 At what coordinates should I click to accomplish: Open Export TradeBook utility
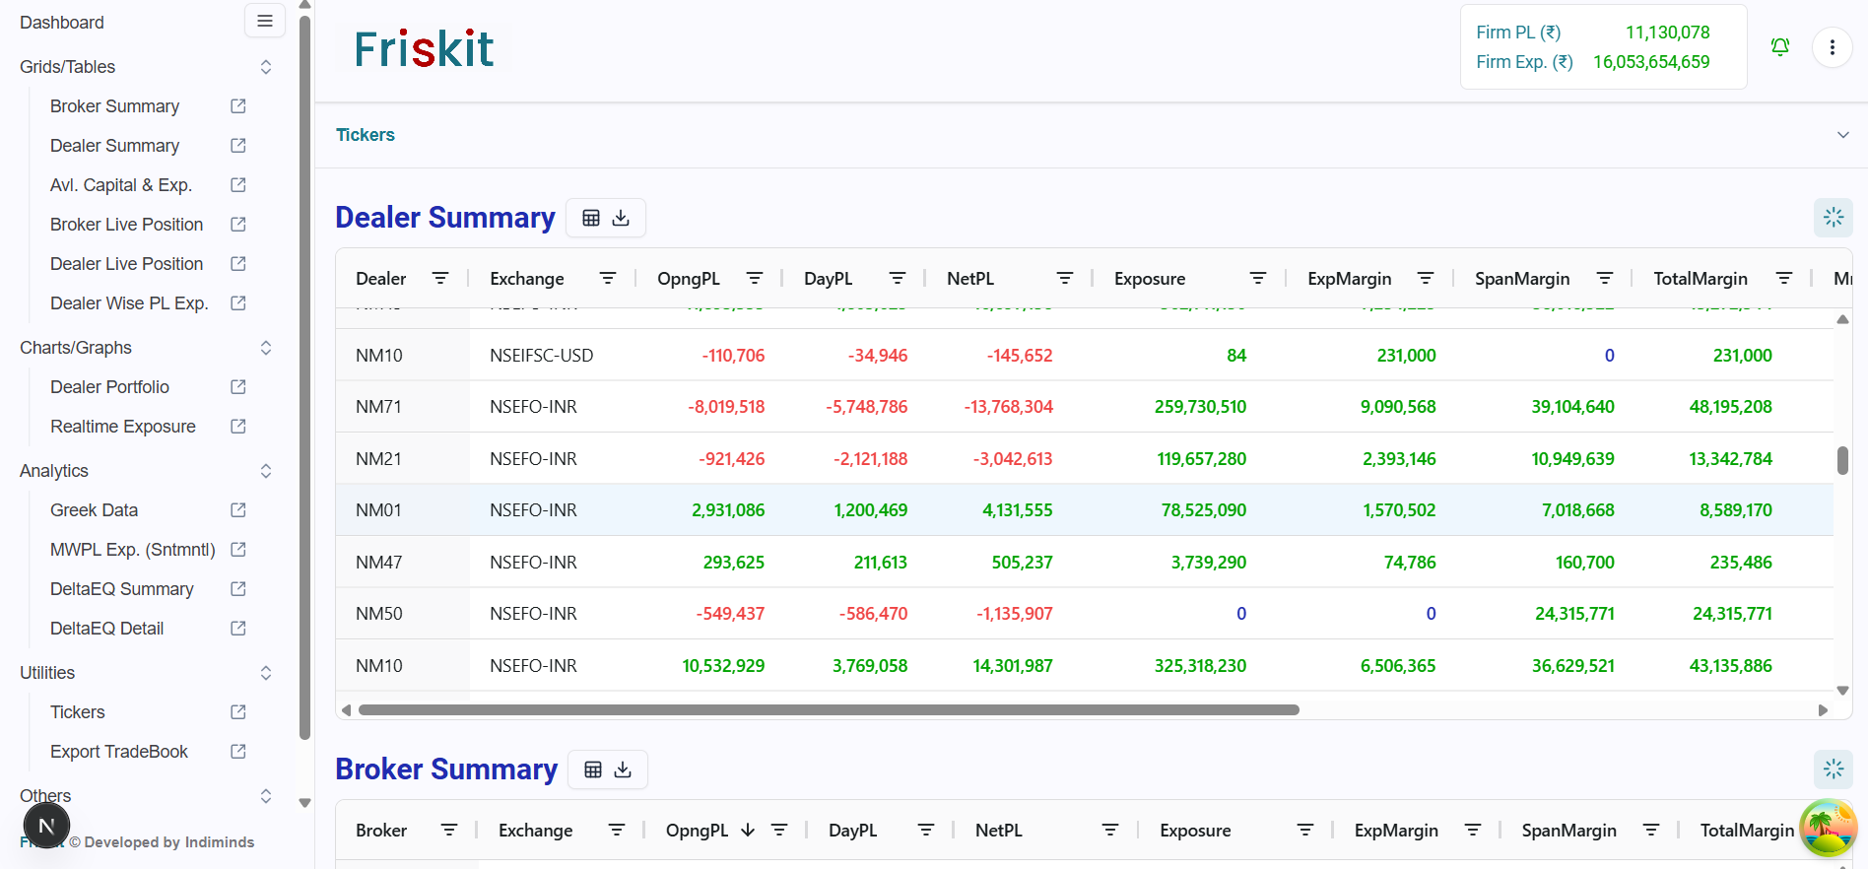point(119,752)
